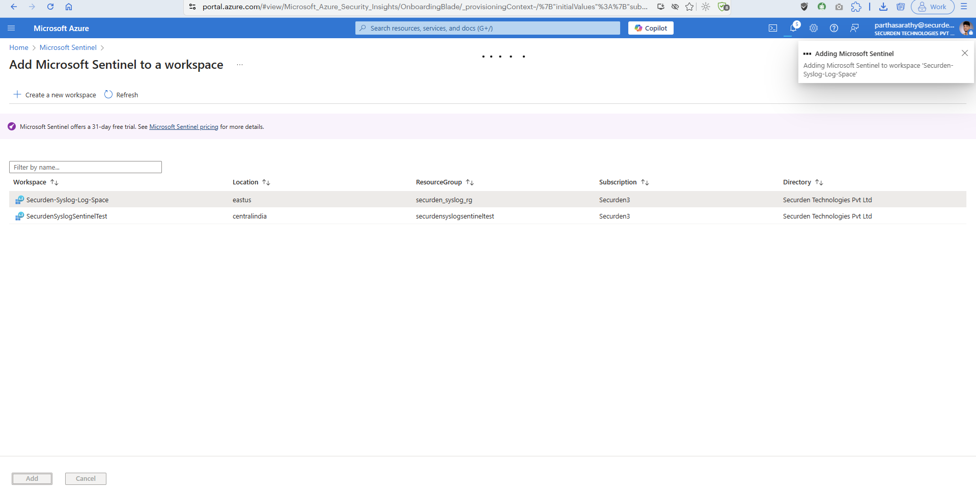Open portal settings gear icon
This screenshot has width=976, height=490.
click(x=814, y=28)
